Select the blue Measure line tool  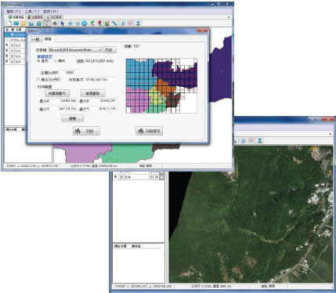(x=114, y=24)
